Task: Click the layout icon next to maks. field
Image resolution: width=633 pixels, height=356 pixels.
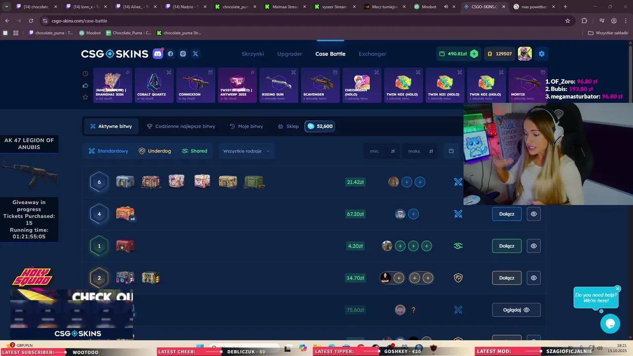Action: (x=451, y=151)
